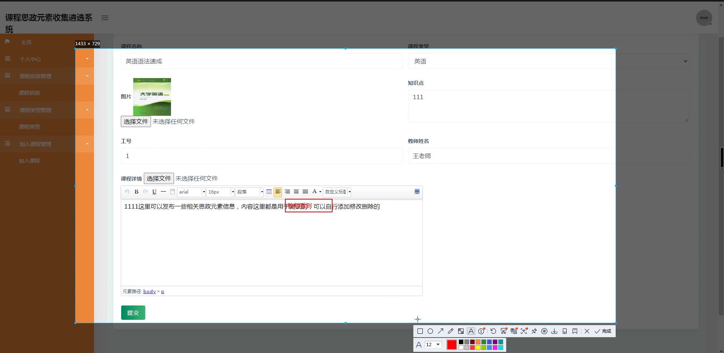
Task: Go to 主页 in the sidebar
Action: click(x=26, y=42)
